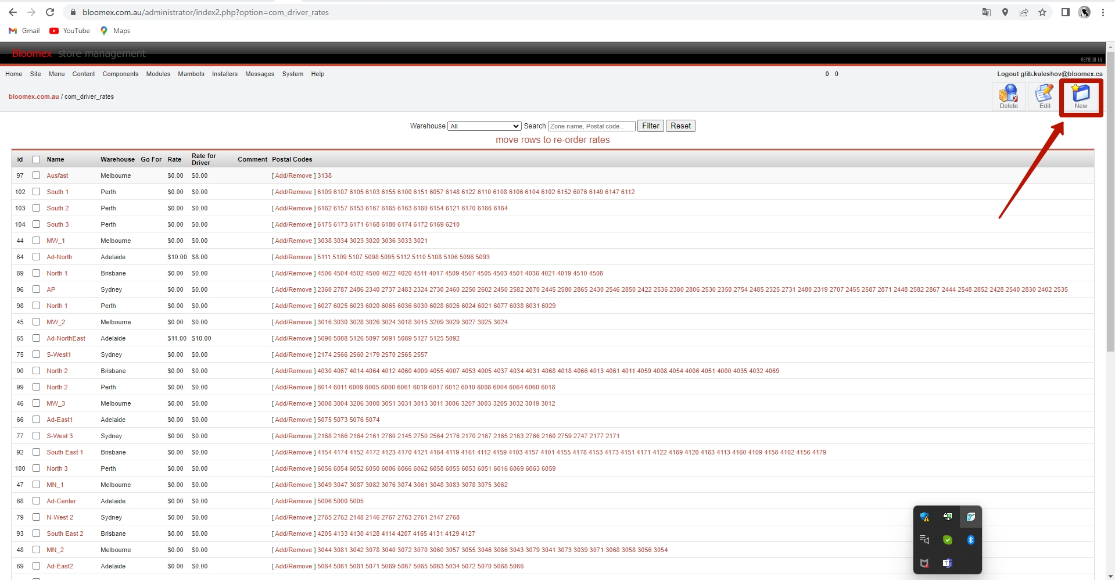Click the New driver rate icon

[x=1081, y=96]
